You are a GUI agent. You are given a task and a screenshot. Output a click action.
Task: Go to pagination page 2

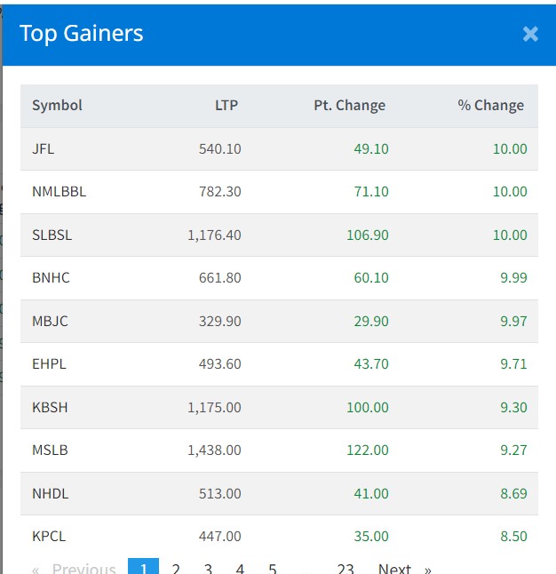pos(176,569)
